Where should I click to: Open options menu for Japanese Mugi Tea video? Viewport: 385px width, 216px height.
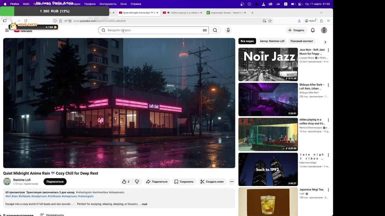point(328,190)
